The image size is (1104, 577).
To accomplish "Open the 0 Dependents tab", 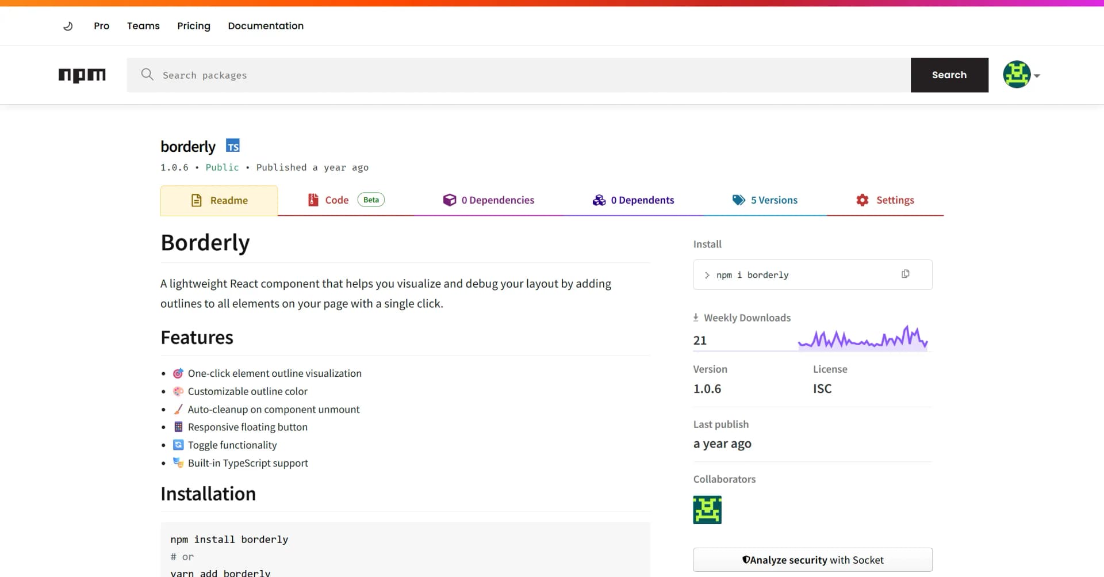I will (633, 200).
